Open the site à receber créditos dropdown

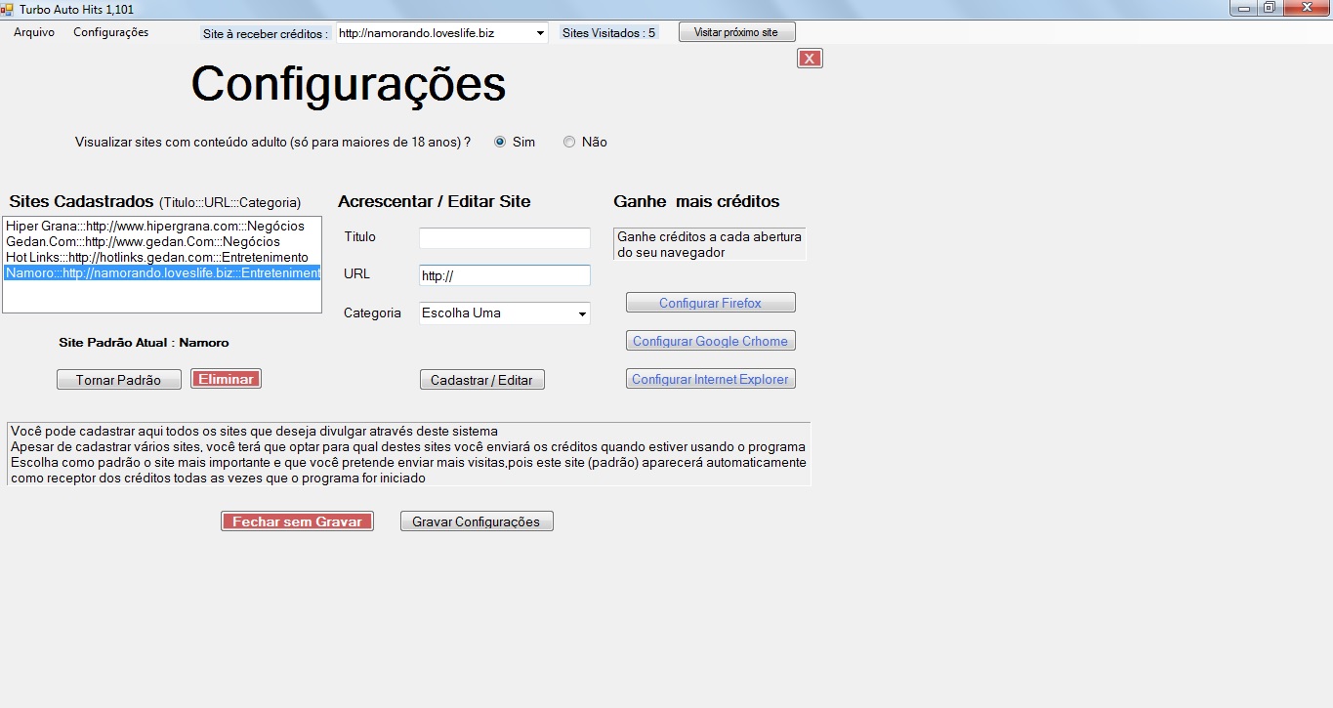coord(540,33)
